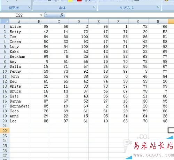
Task: Click the cell containing Bruce
Action: point(19,91)
